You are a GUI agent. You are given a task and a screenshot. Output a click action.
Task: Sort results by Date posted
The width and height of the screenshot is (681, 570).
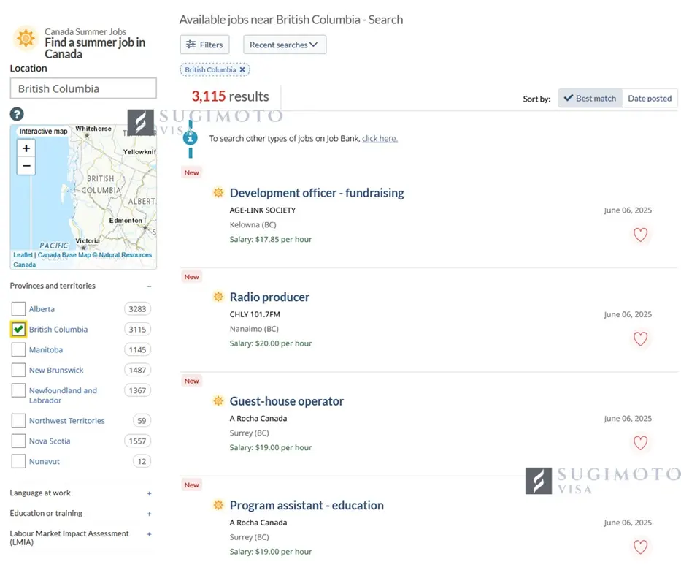650,98
